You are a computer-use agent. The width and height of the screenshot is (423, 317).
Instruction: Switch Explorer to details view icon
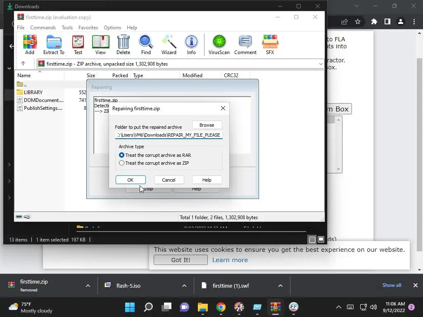pyautogui.click(x=312, y=239)
